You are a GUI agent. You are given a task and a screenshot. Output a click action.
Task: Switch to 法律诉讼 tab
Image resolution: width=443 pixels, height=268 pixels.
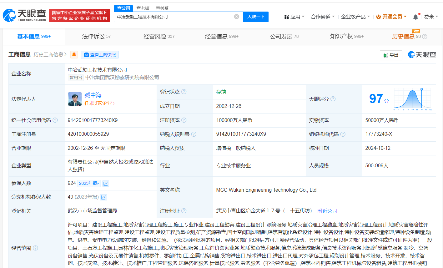(x=96, y=37)
